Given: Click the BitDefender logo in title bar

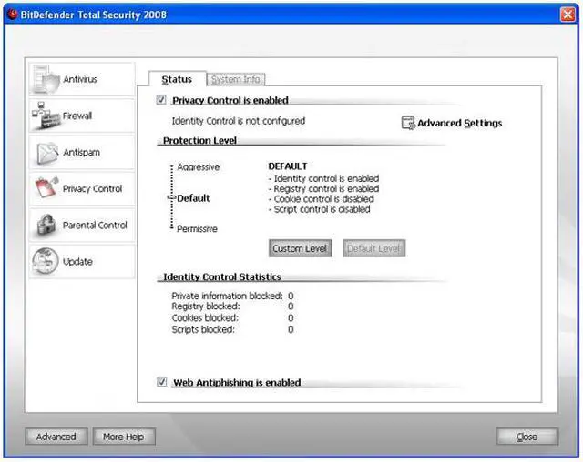Looking at the screenshot, I should [x=14, y=13].
